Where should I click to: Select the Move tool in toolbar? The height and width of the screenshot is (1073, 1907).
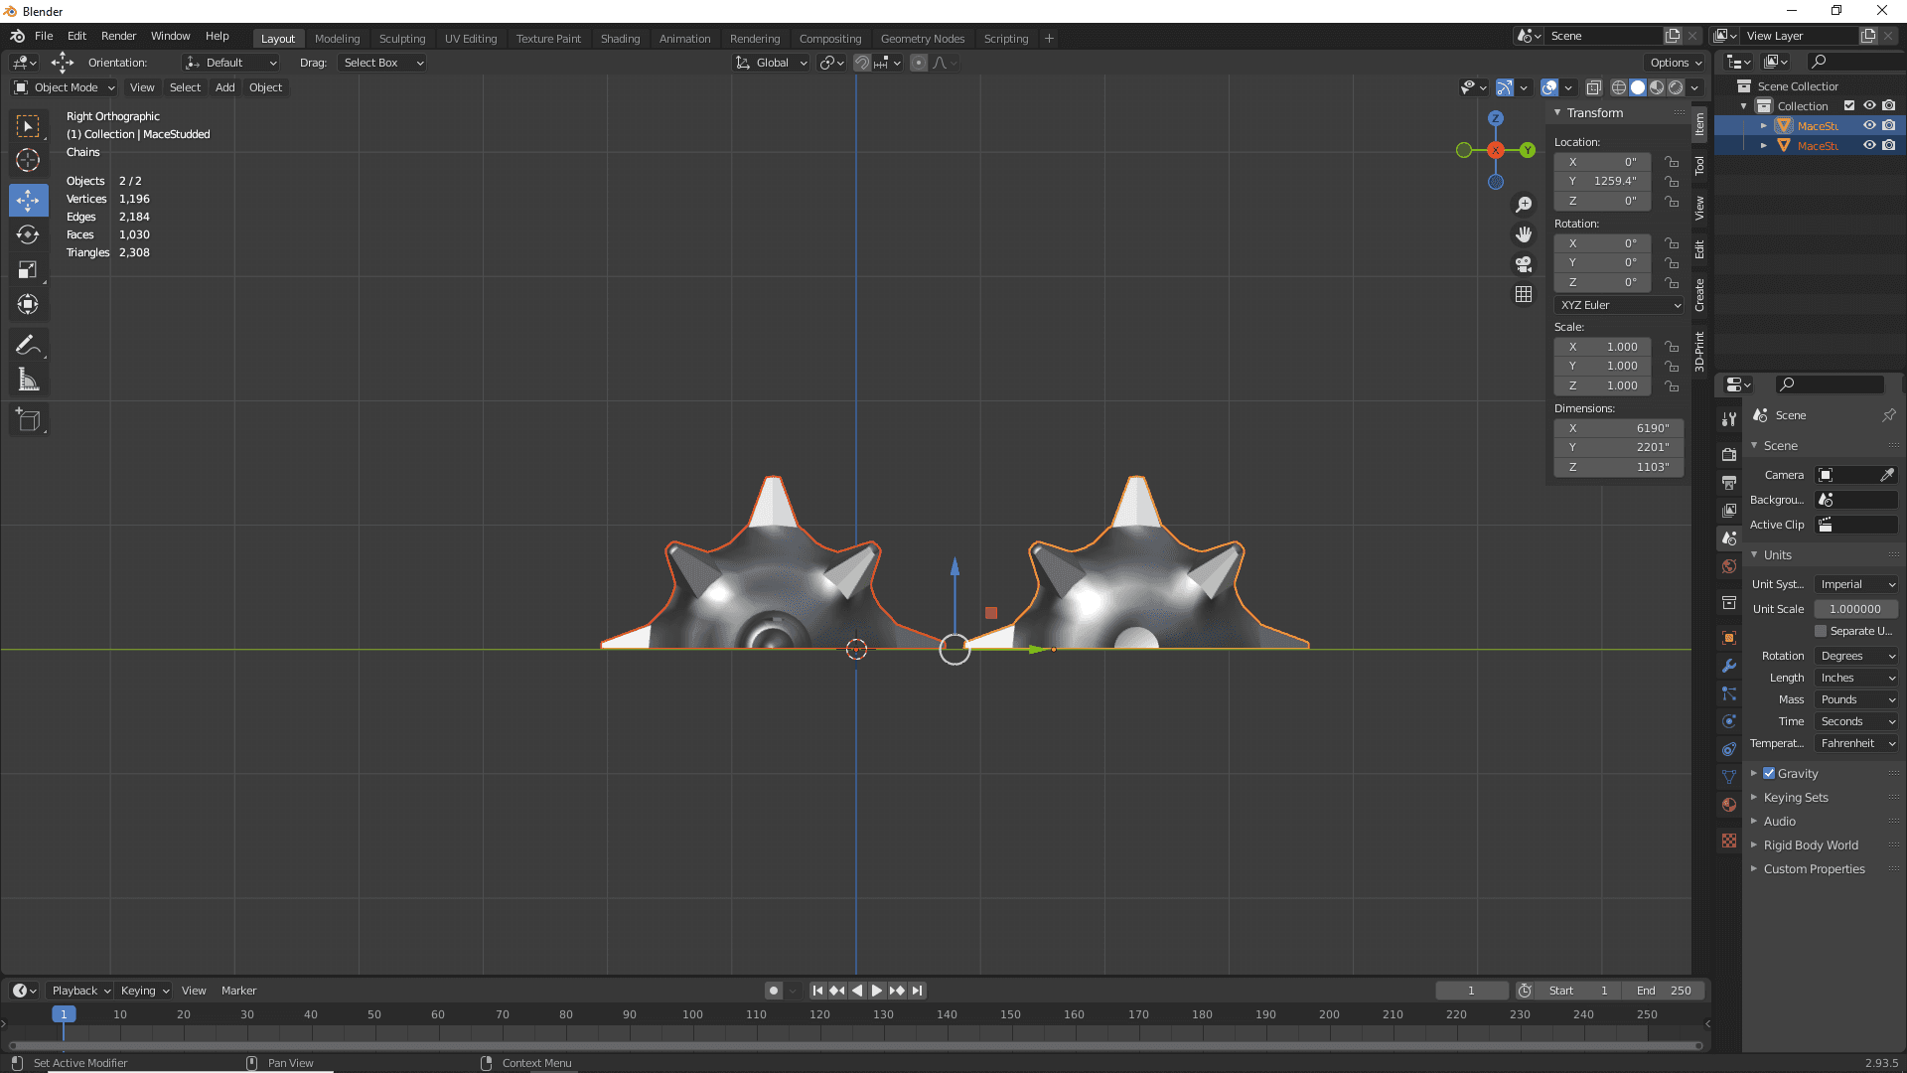(x=29, y=199)
